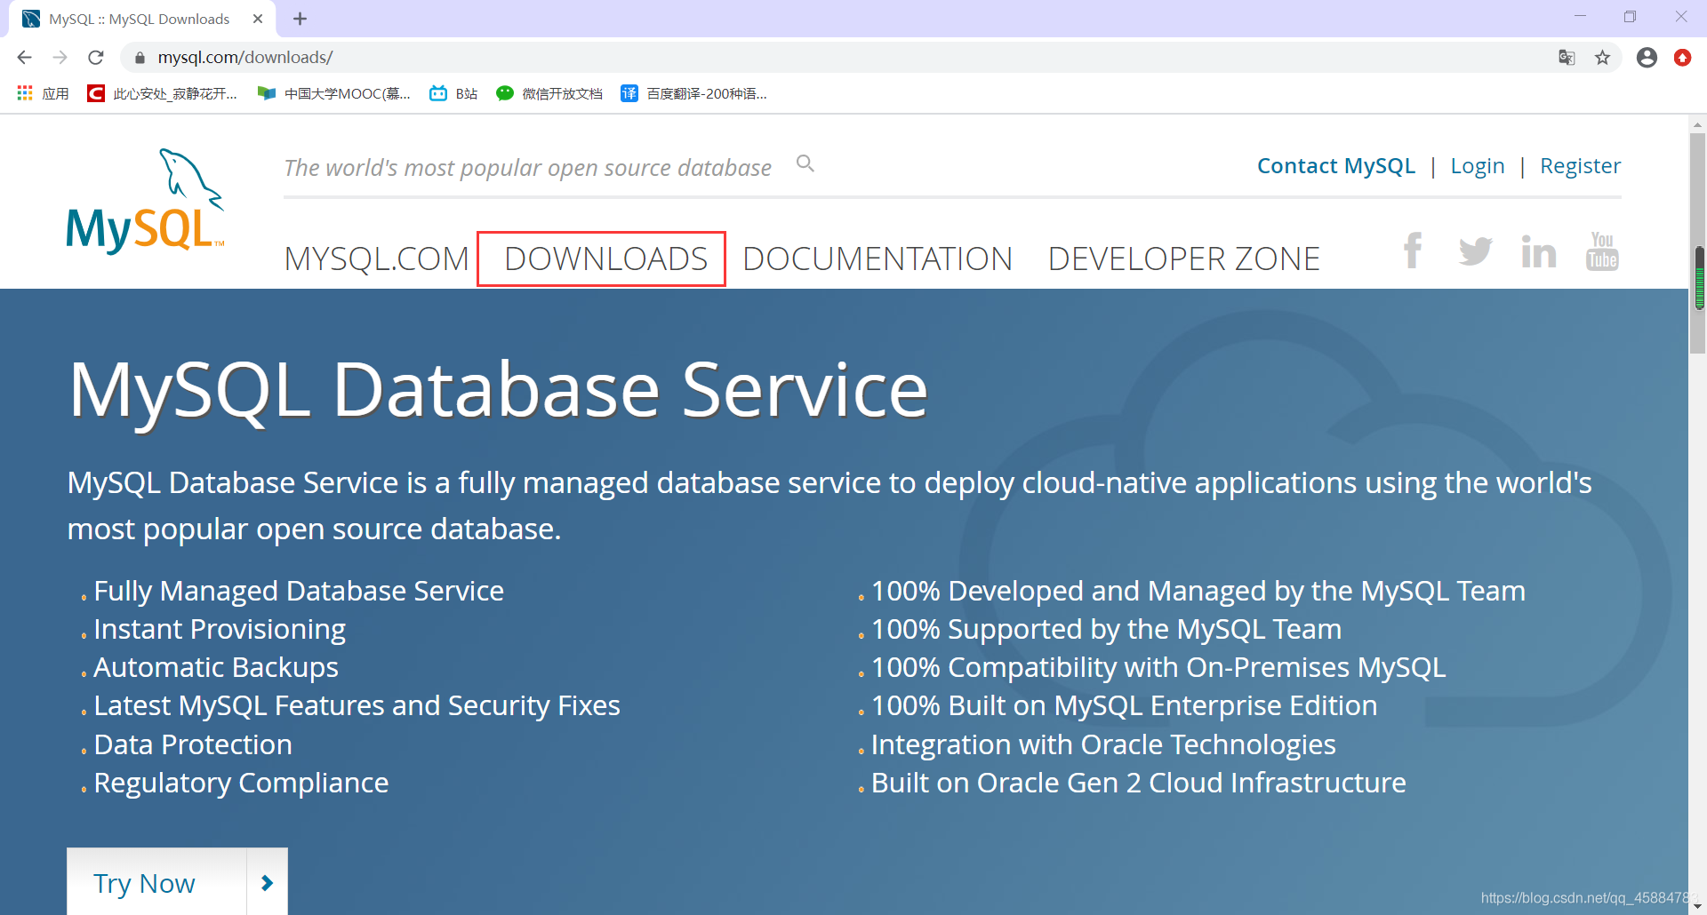Open the Google Translate icon in address bar
1707x915 pixels.
1567,58
